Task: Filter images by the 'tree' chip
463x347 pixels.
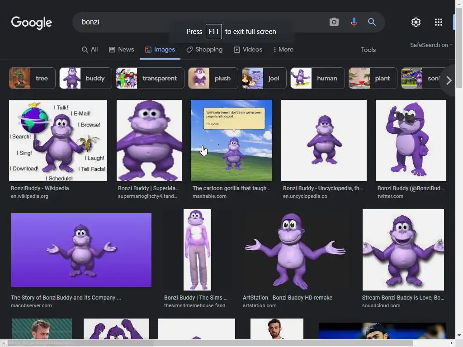Action: pyautogui.click(x=32, y=78)
